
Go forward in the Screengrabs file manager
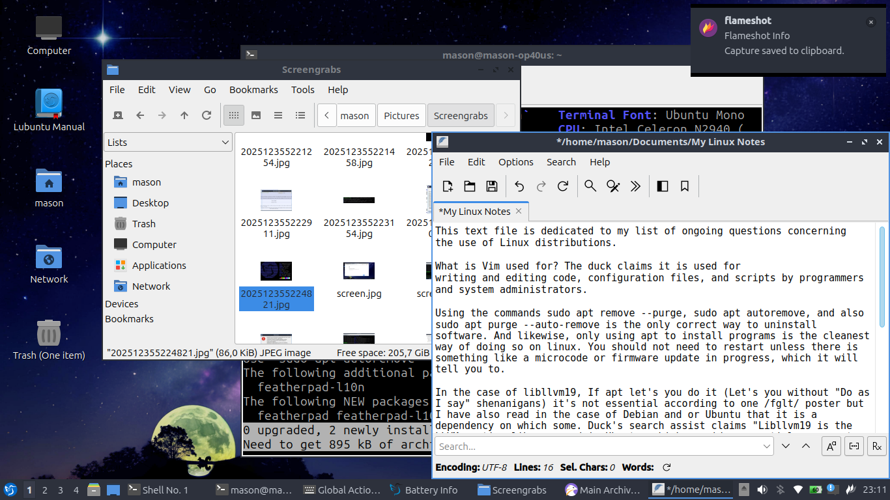[162, 115]
